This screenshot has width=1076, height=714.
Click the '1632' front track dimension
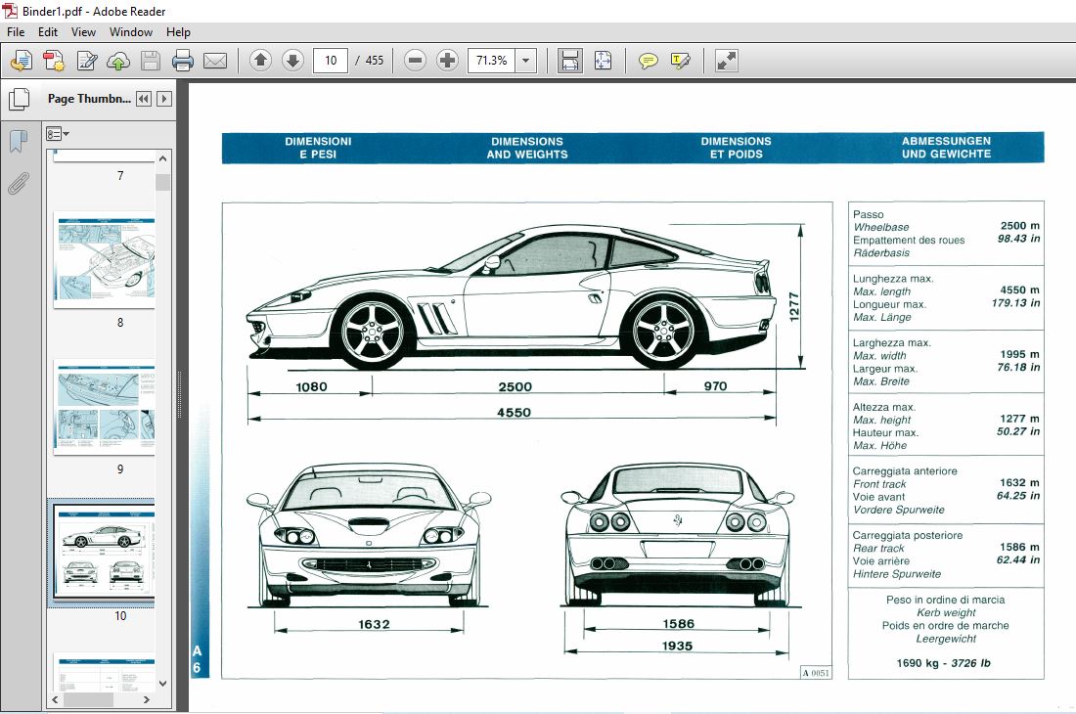click(374, 624)
